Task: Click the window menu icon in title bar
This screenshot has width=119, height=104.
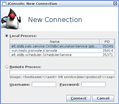Action: tap(4, 4)
